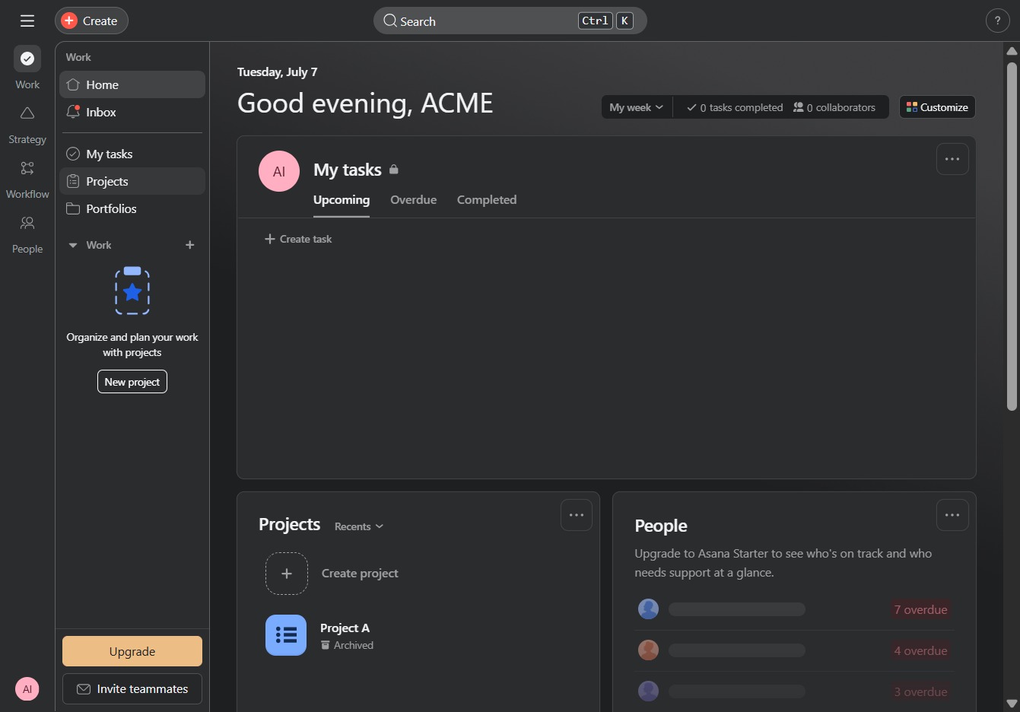Click the scrollbar up arrow

point(1012,51)
